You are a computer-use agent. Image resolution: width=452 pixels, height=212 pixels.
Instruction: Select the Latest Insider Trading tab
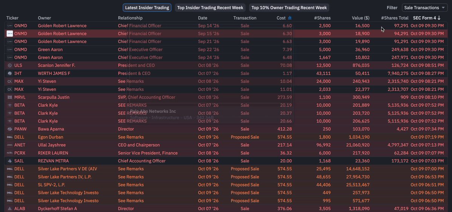point(147,8)
